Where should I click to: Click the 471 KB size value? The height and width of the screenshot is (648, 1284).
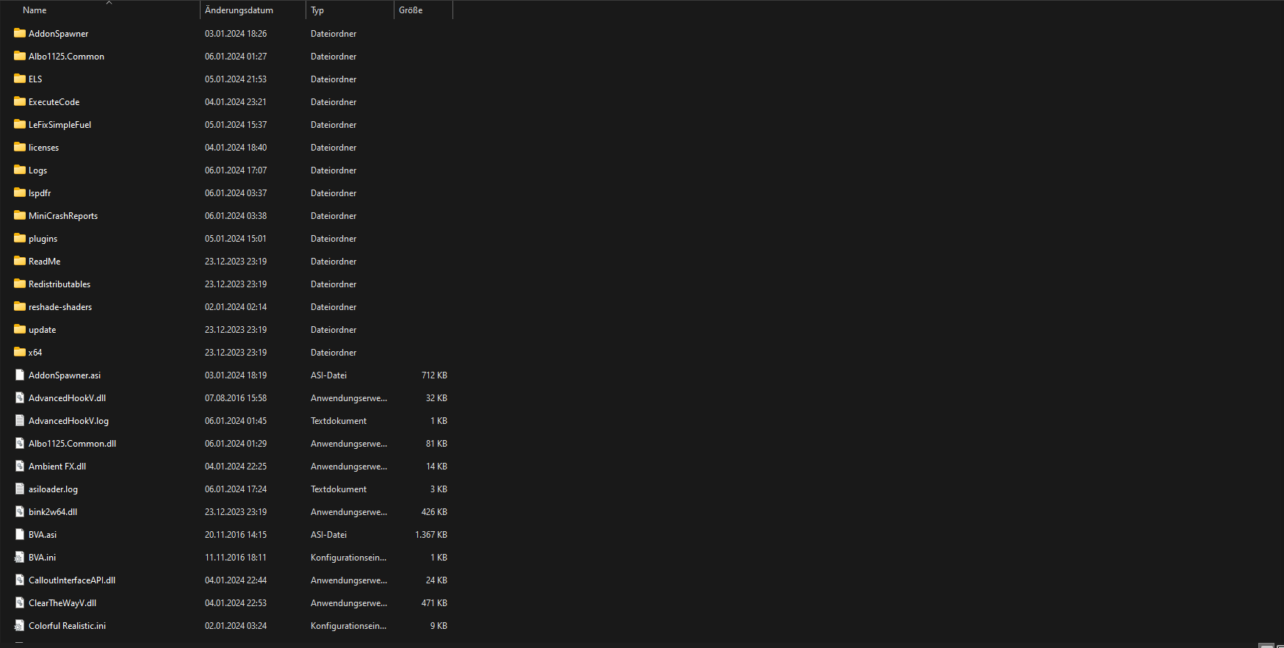pos(434,603)
